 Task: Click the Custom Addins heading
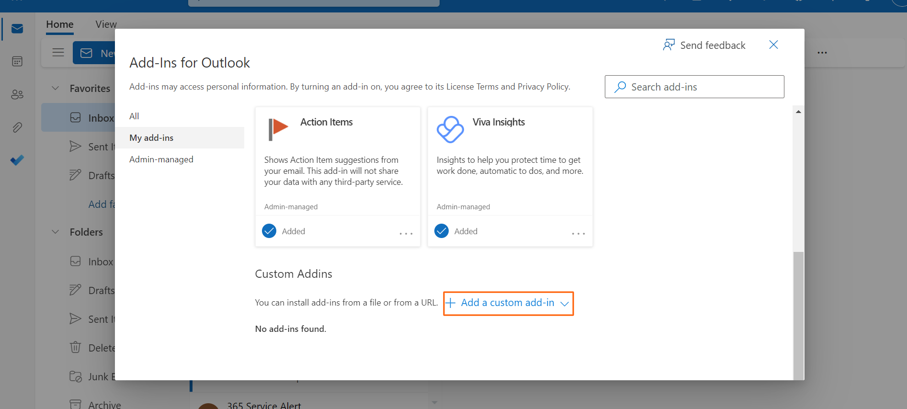[x=294, y=273]
